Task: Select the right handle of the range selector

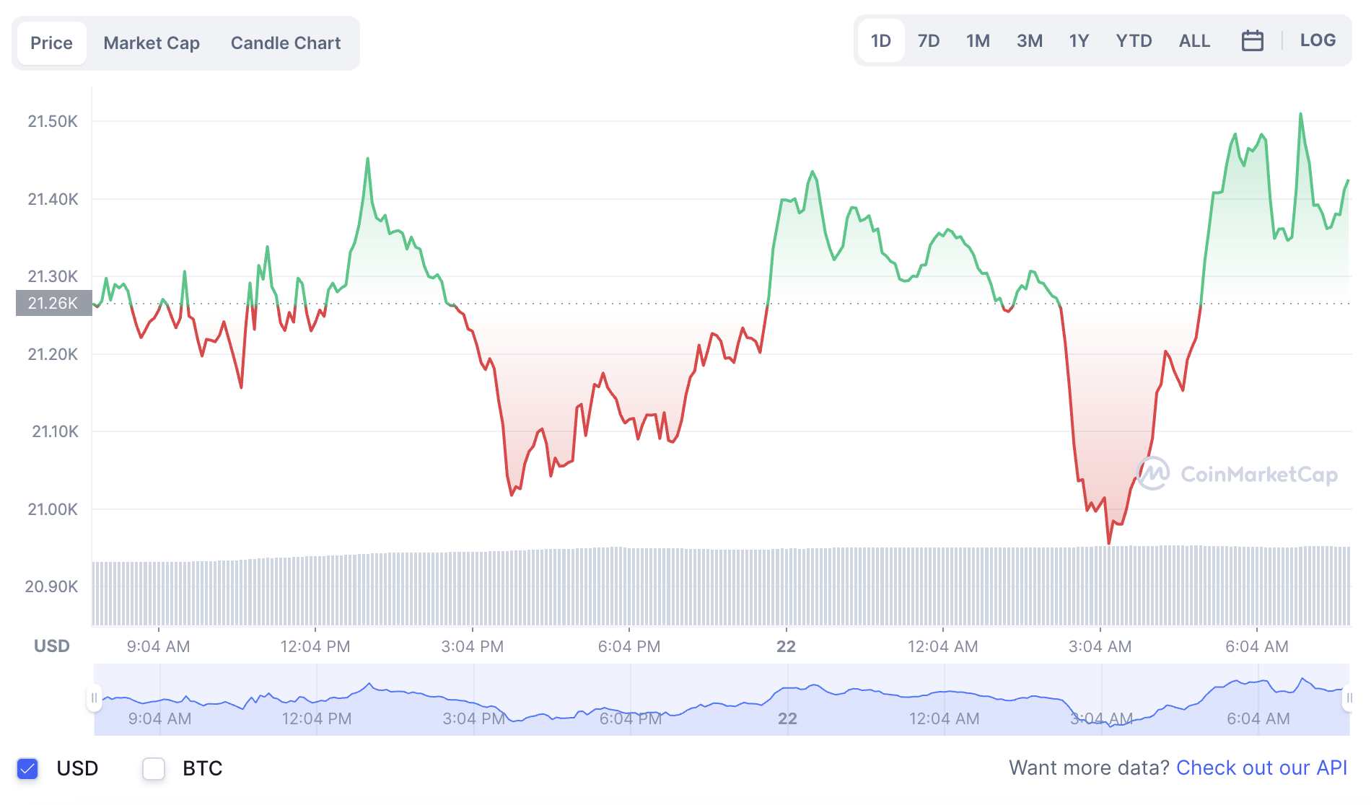Action: pyautogui.click(x=1351, y=698)
